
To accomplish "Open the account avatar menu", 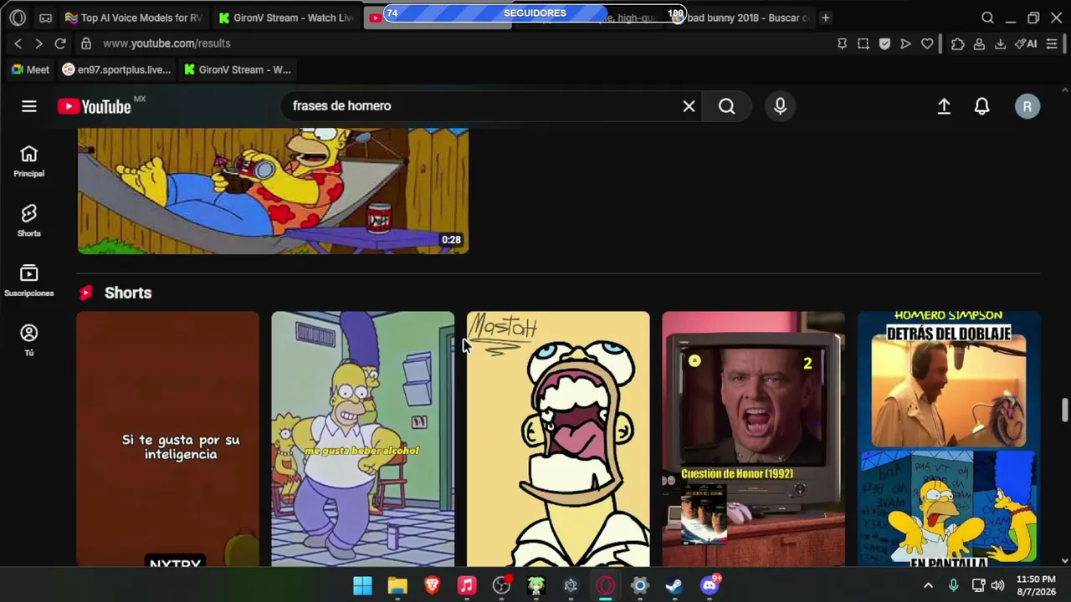I will coord(1027,106).
